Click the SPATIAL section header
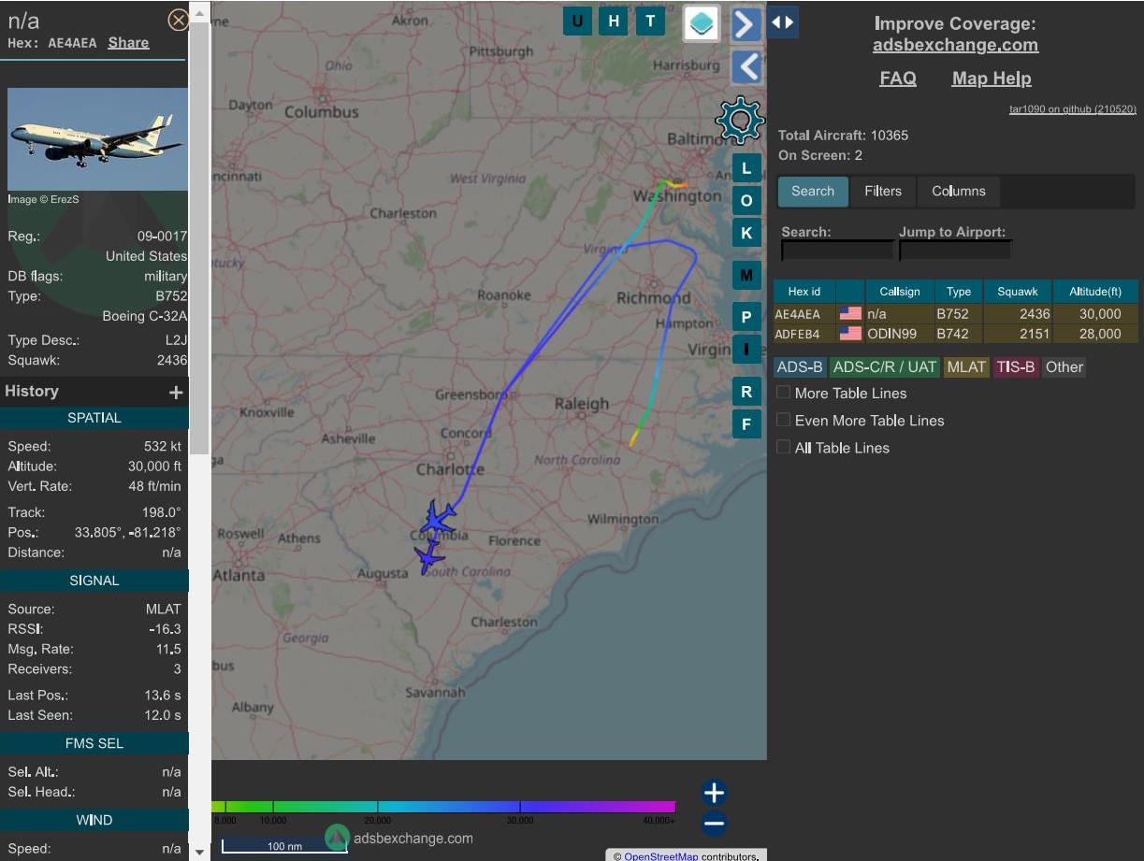 tap(94, 418)
